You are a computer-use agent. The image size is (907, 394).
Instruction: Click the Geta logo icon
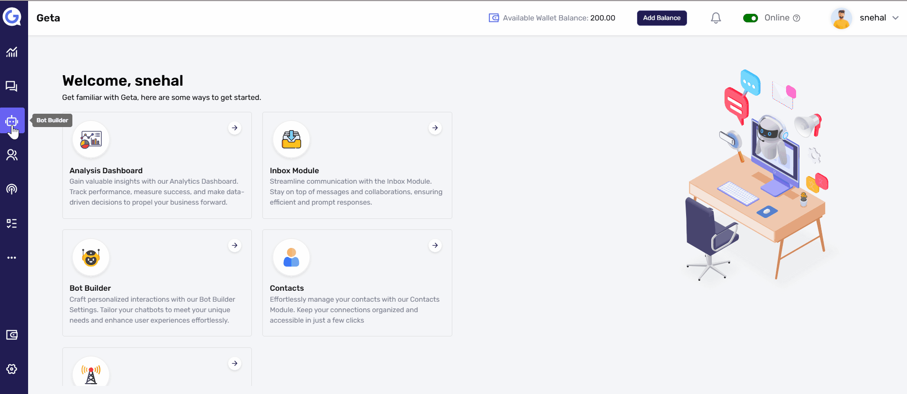pyautogui.click(x=12, y=17)
